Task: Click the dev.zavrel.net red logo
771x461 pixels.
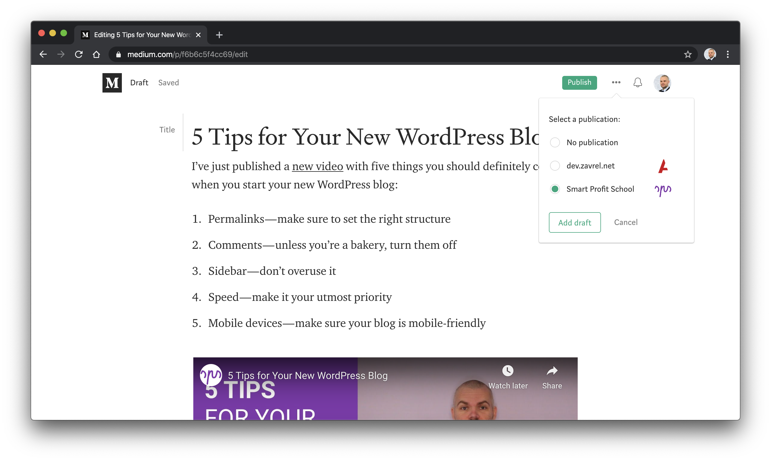Action: tap(663, 166)
